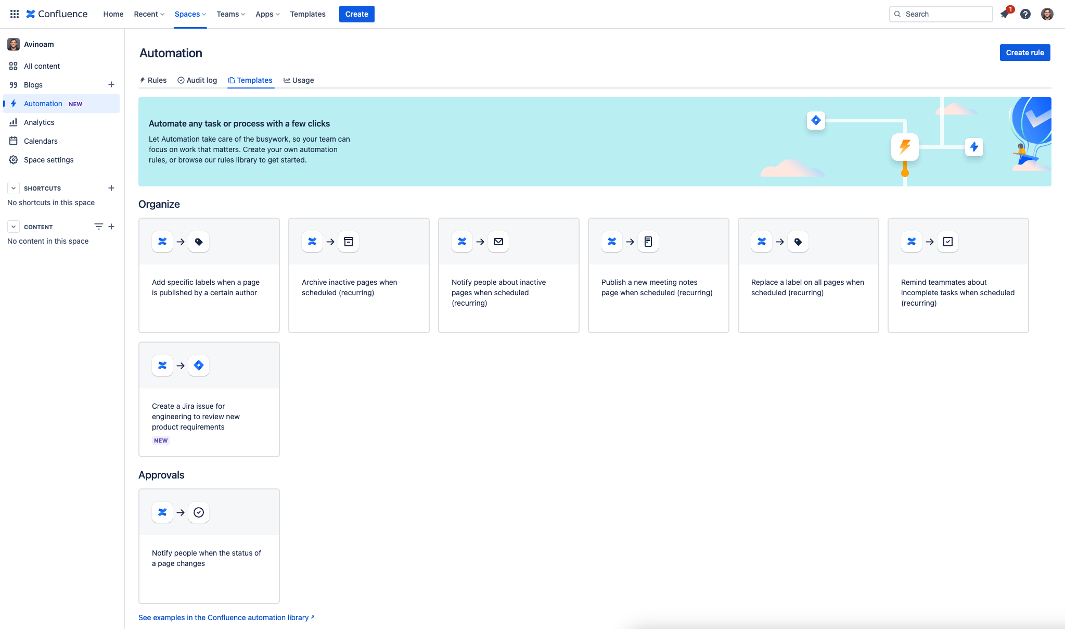Open the Recent dropdown
1065x629 pixels.
pyautogui.click(x=148, y=14)
